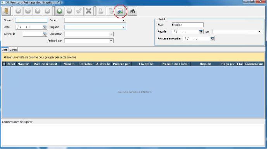Image resolution: width=268 pixels, height=149 pixels.
Task: Click the printer icon in toolbar
Action: point(133,11)
